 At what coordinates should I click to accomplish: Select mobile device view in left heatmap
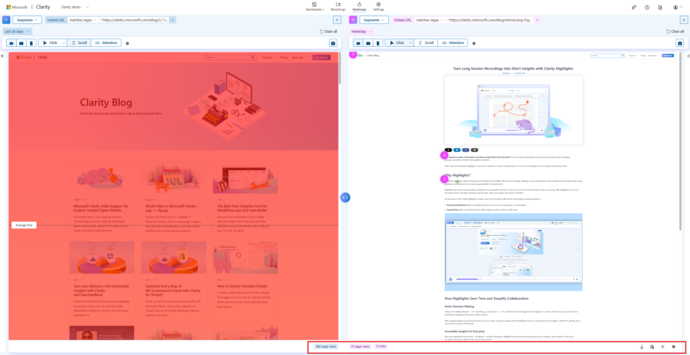click(31, 43)
